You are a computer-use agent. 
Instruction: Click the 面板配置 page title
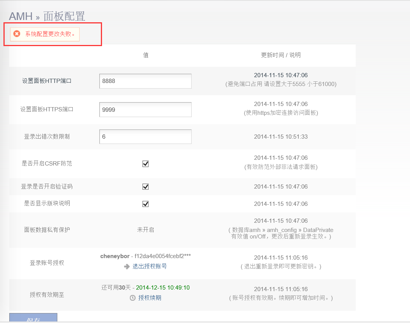pyautogui.click(x=64, y=17)
